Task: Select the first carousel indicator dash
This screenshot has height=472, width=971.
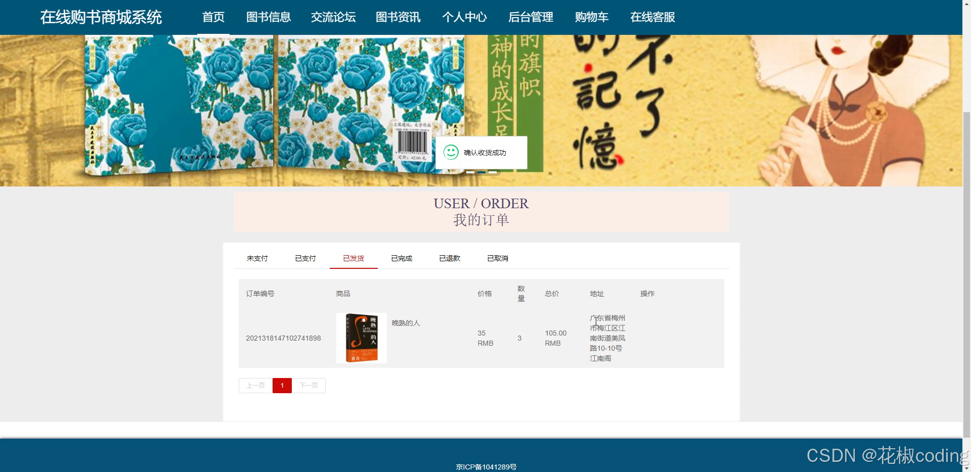Action: click(x=470, y=172)
